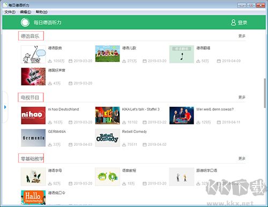Screen dimensions: 268x207
Task: Click calendar icon for 德语歌曲
Action: pos(71,61)
